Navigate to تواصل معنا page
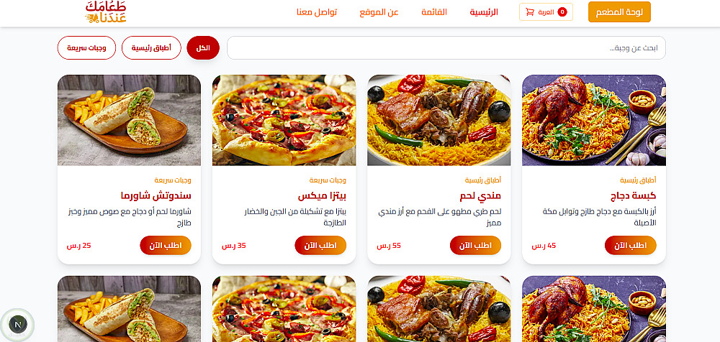This screenshot has height=342, width=720. [317, 12]
